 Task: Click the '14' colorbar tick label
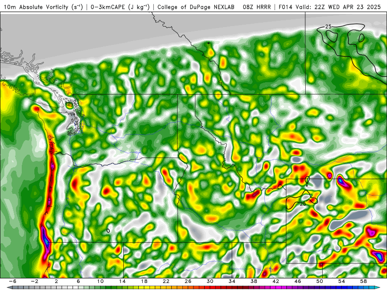pyautogui.click(x=122, y=281)
